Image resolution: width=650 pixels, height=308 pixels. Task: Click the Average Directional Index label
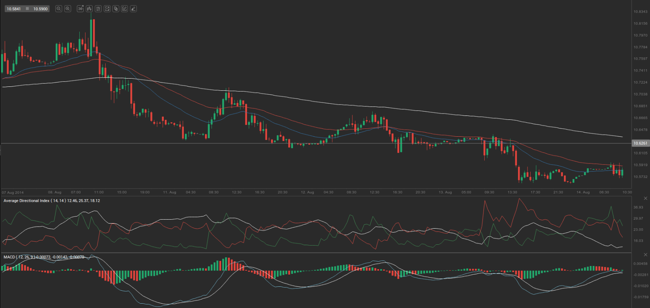tap(26, 201)
